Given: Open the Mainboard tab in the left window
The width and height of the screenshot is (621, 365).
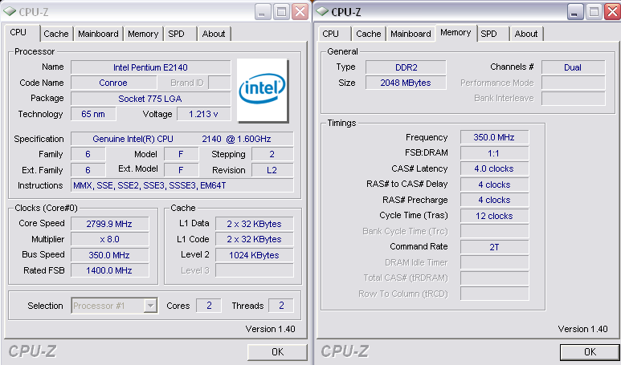Looking at the screenshot, I should click(x=99, y=34).
